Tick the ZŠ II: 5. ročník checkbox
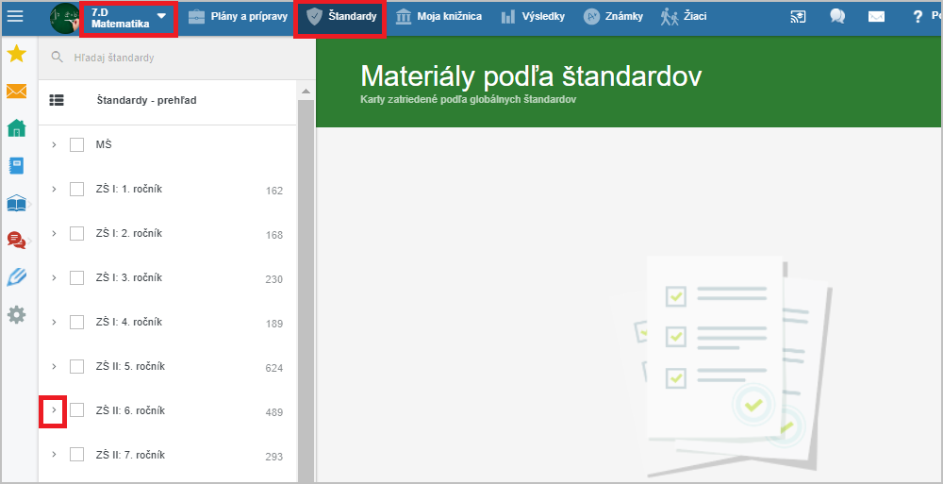The width and height of the screenshot is (943, 484). (x=77, y=366)
